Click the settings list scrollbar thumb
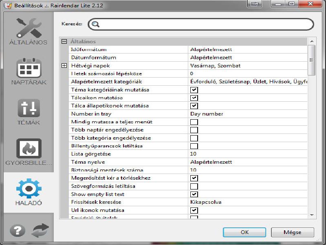326x245 pixels. click(311, 60)
